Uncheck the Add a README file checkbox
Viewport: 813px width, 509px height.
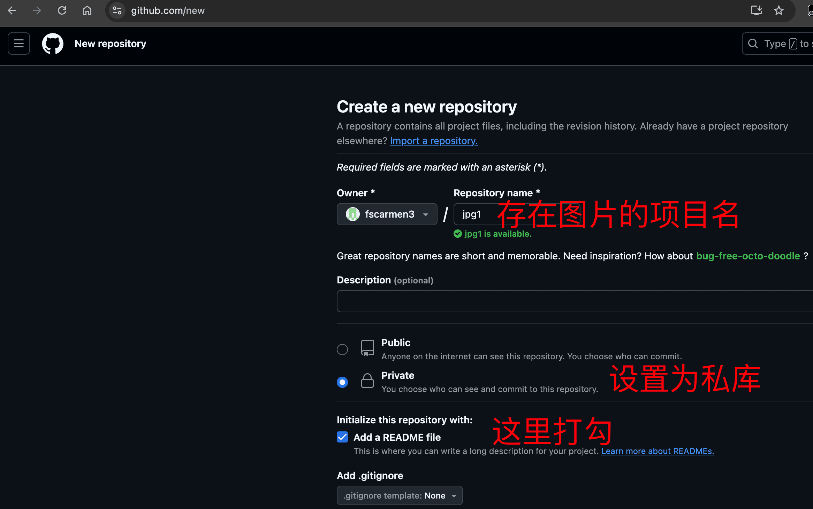click(342, 437)
